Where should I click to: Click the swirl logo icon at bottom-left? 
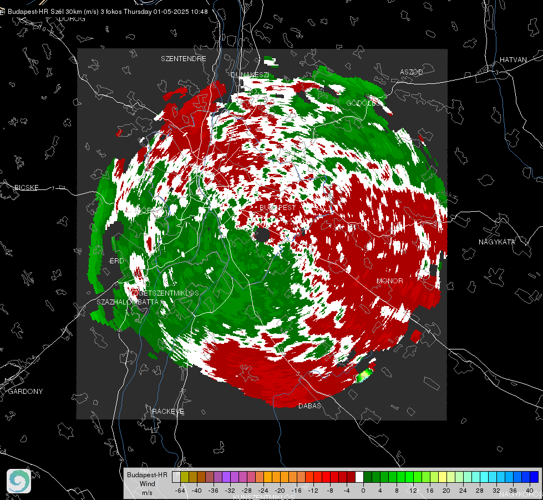(x=19, y=481)
